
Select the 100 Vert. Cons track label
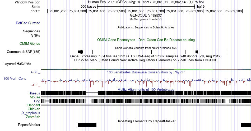pos(15,78)
